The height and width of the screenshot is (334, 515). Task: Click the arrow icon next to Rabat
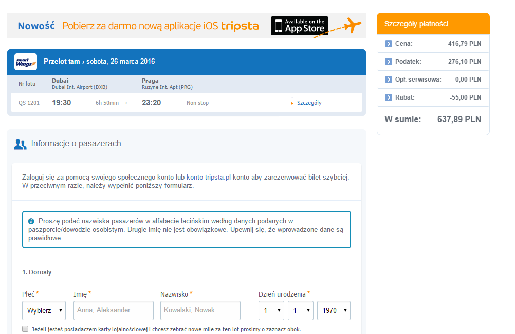tap(388, 97)
